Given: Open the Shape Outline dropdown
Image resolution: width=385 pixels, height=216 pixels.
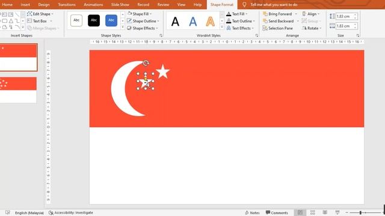Looking at the screenshot, I should coord(143,21).
